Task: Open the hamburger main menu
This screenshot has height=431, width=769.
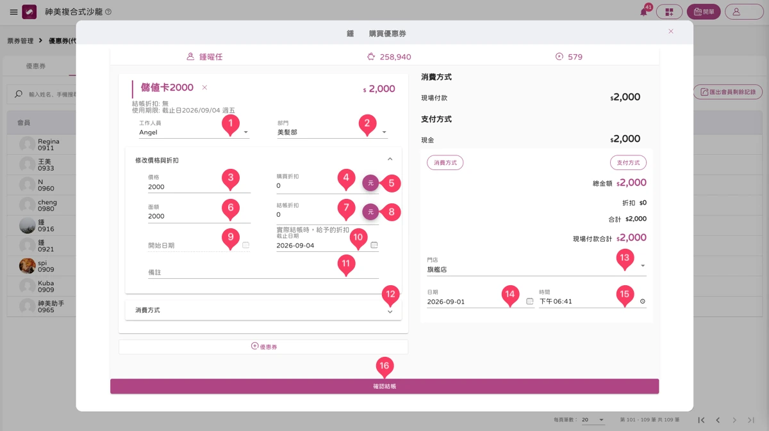Action: (x=13, y=12)
